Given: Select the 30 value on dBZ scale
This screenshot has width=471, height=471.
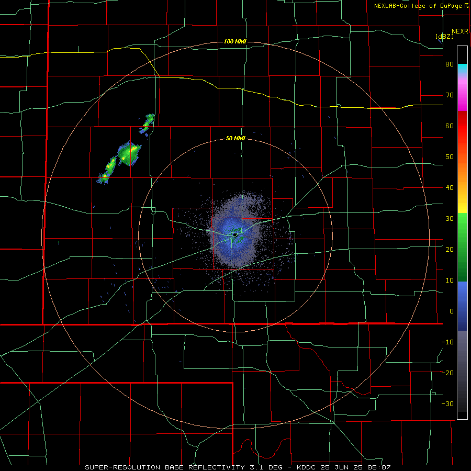Looking at the screenshot, I should coord(450,218).
